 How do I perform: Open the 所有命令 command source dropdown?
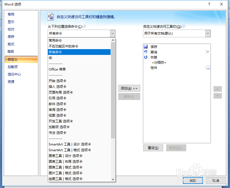(x=113, y=33)
